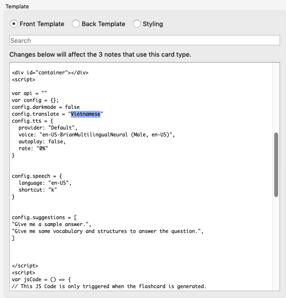
Task: Click the Search input field
Action: tap(145, 40)
